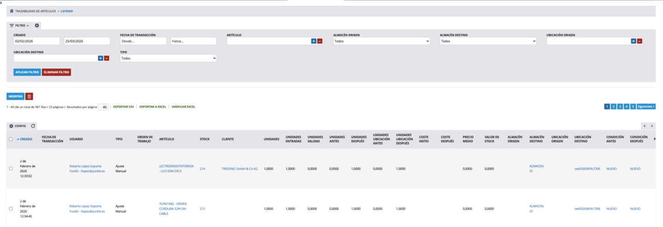The height and width of the screenshot is (227, 663).
Task: Open the Almacén Origen dropdown
Action: (x=381, y=41)
